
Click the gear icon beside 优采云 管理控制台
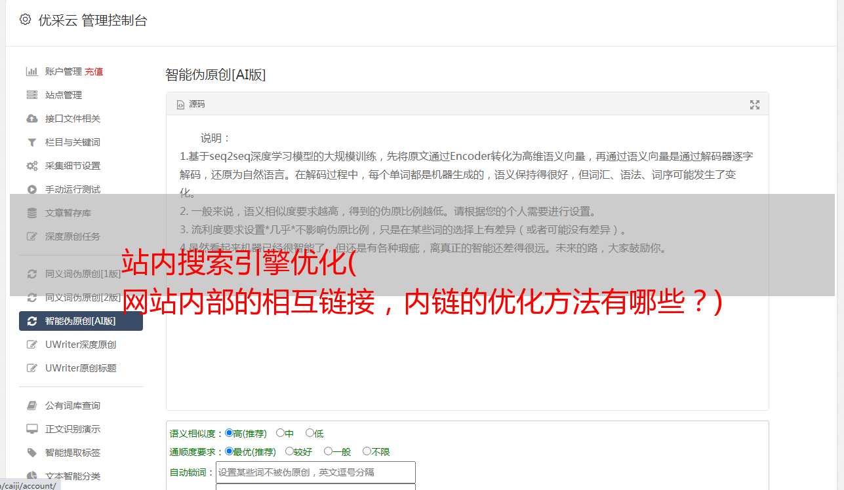coord(25,20)
